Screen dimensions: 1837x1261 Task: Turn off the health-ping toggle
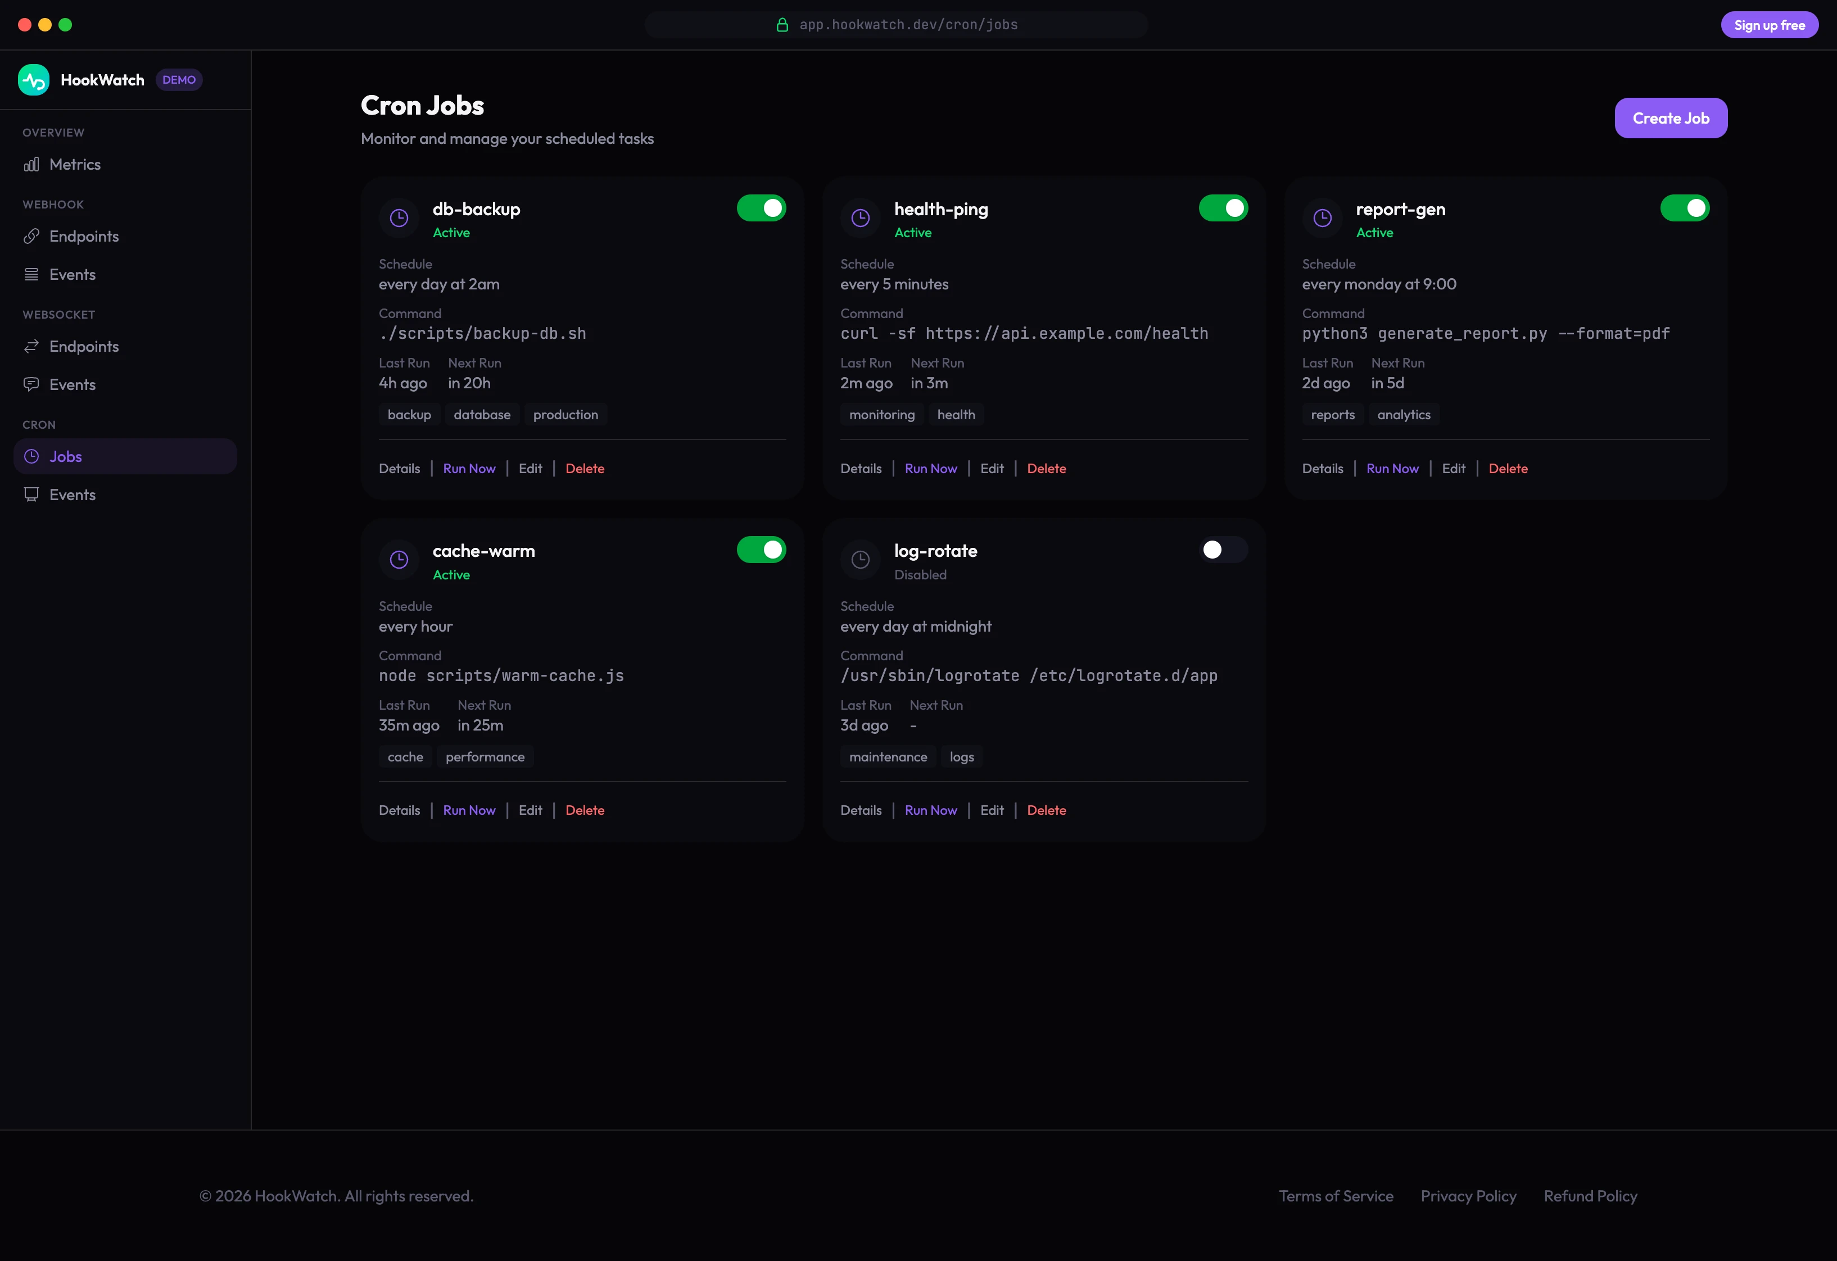[x=1223, y=208]
